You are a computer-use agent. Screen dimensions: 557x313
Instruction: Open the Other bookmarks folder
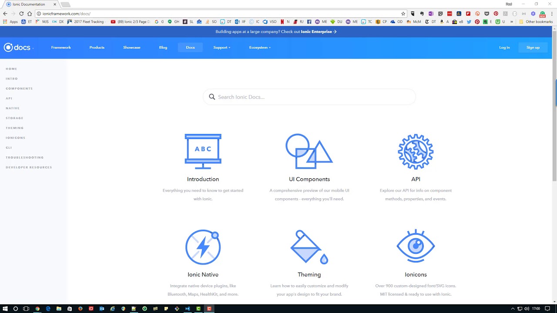(x=536, y=22)
